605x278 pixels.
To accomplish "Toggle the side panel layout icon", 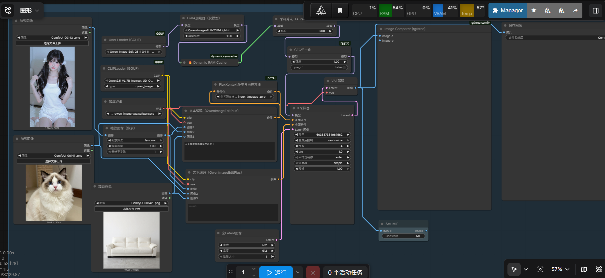I will [596, 11].
